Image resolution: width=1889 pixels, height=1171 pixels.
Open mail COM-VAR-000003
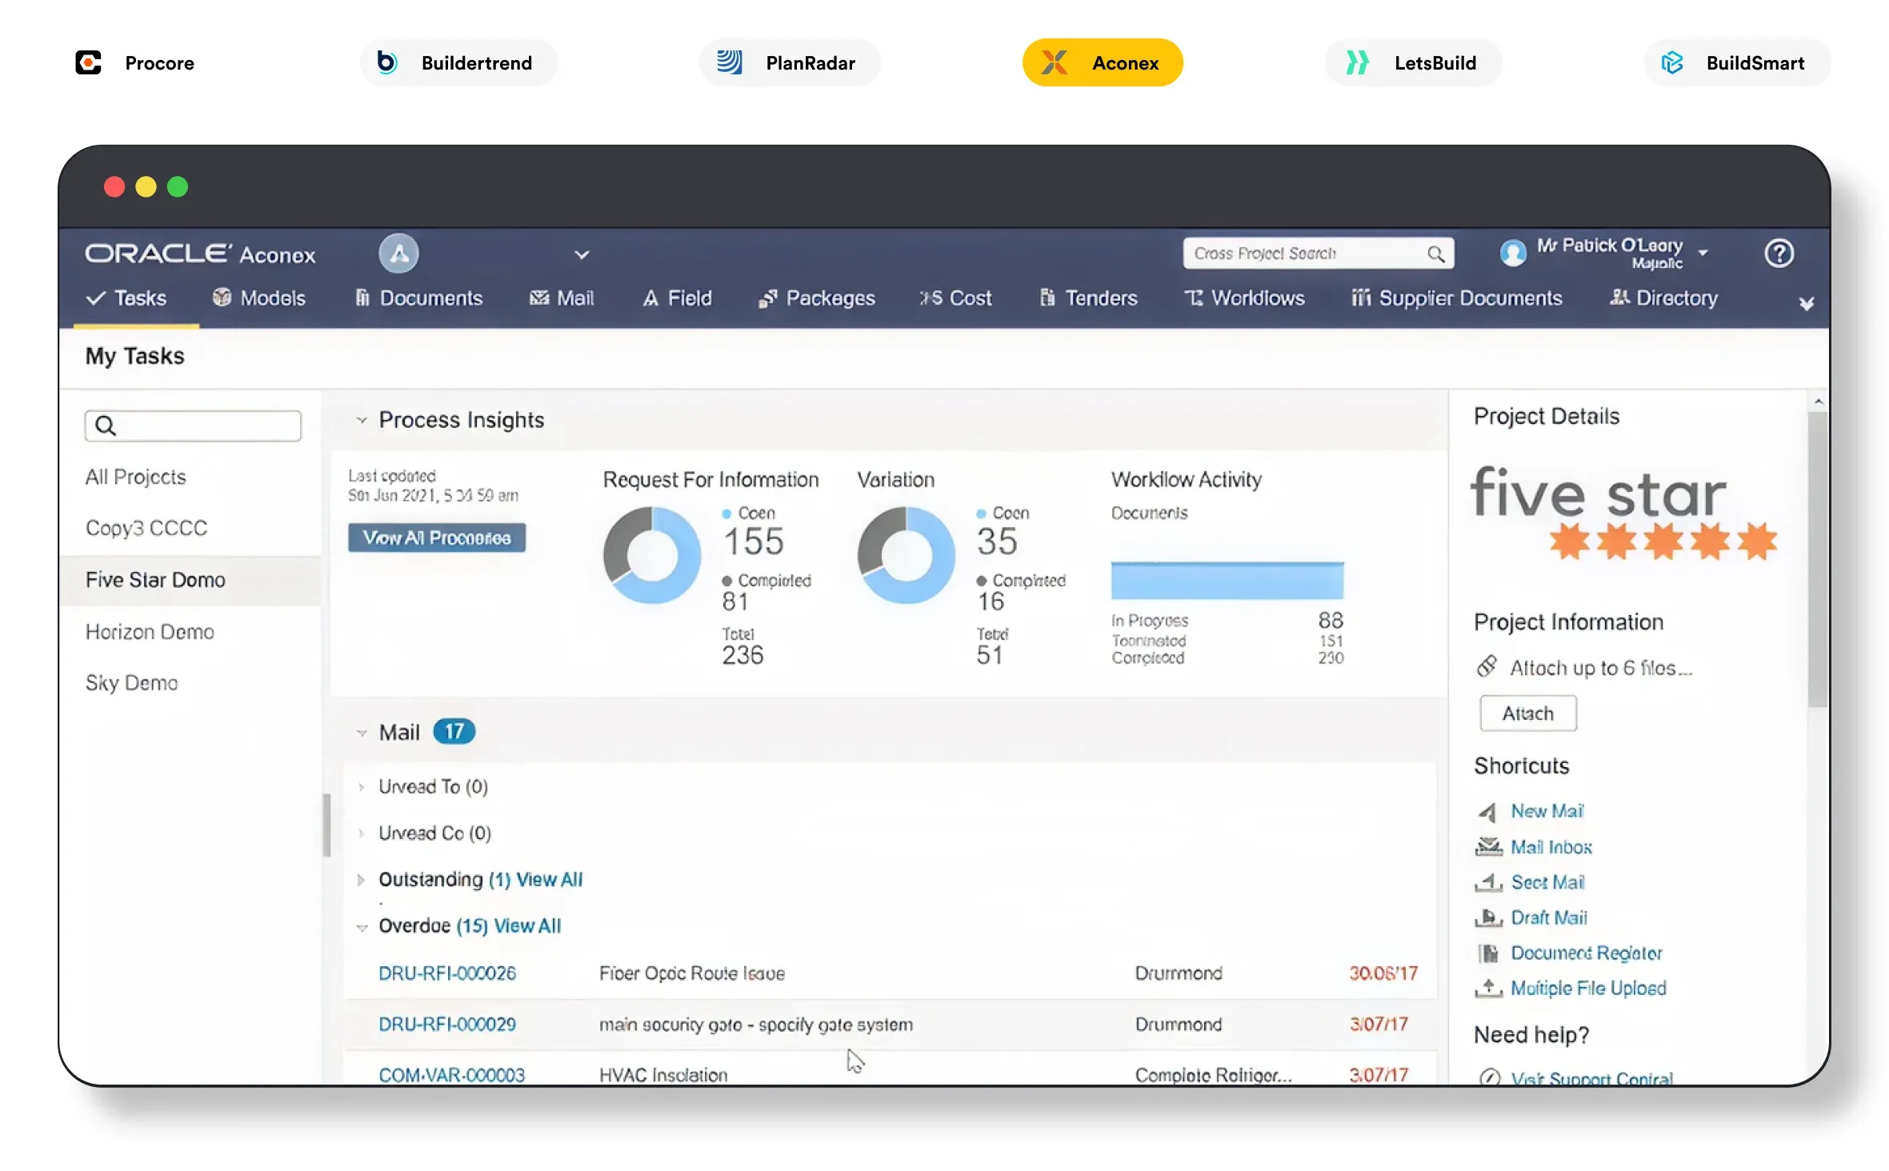coord(451,1075)
